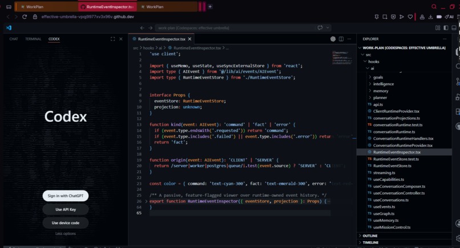Open dropdown arrow next to chat icon
Screen dimensions: 460x248
(x=328, y=28)
